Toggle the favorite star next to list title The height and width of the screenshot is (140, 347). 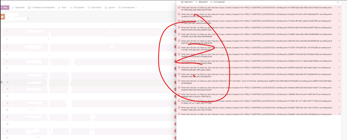28,19
